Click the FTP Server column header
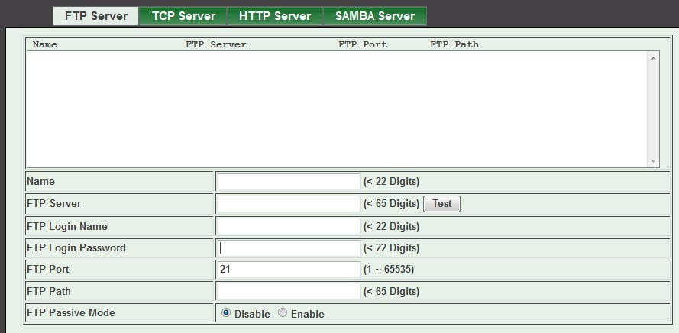The width and height of the screenshot is (679, 333). [x=216, y=44]
